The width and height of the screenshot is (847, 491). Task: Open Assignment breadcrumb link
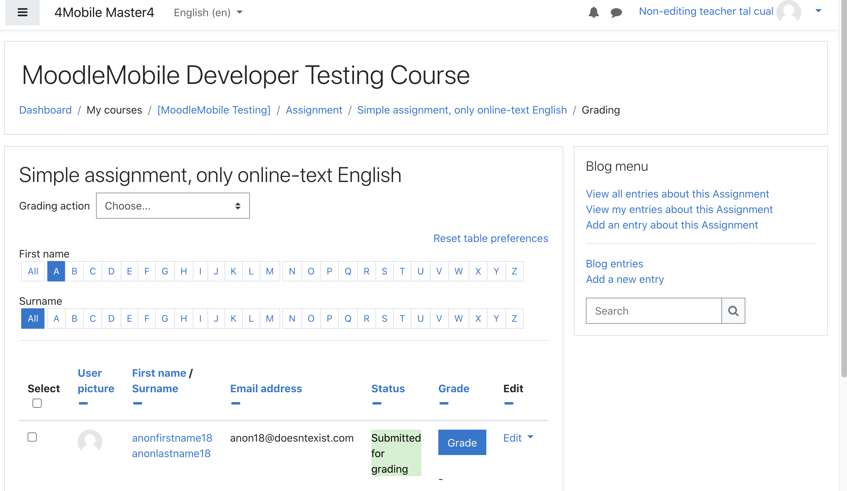tap(314, 110)
